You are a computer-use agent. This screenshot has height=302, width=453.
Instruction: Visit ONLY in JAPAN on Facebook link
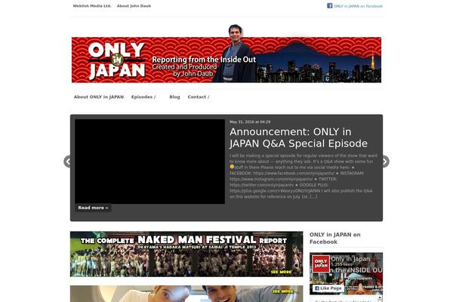point(358,6)
